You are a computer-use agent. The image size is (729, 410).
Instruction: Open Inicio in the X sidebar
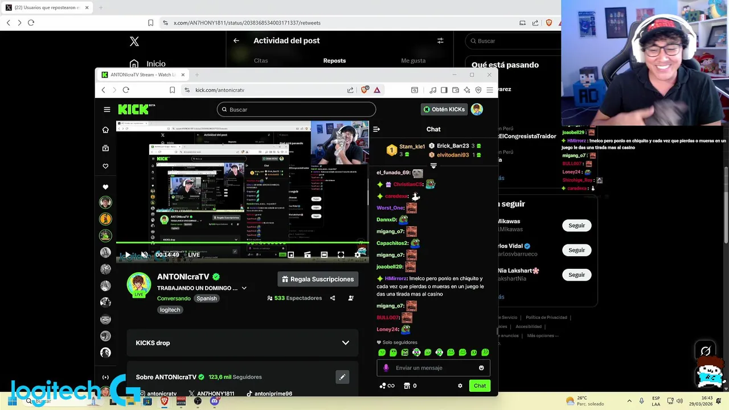[x=148, y=64]
